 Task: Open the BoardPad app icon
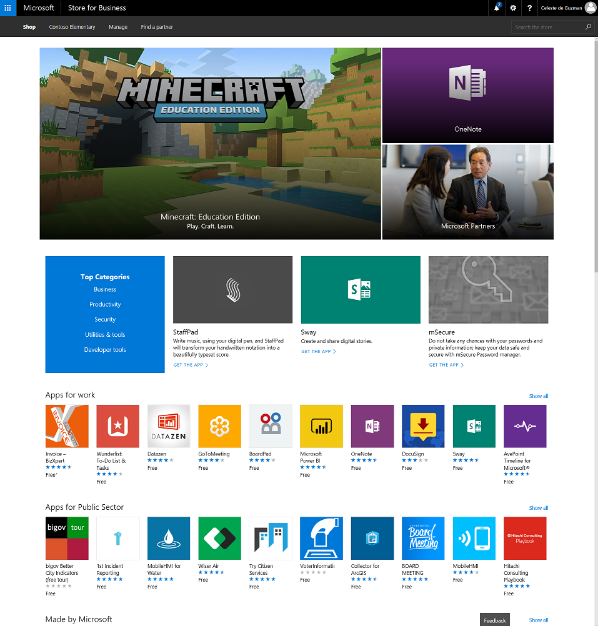click(x=271, y=426)
